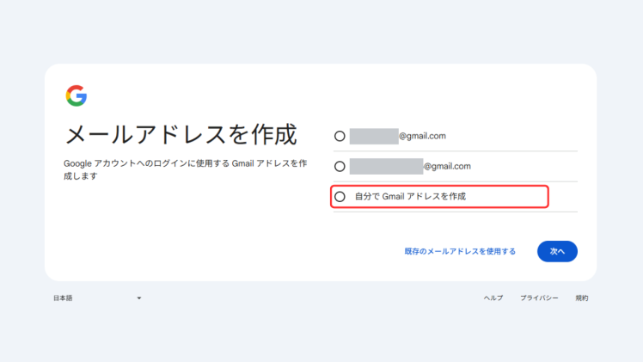Select the second, longer suggested @gmail.com radio

coord(340,167)
